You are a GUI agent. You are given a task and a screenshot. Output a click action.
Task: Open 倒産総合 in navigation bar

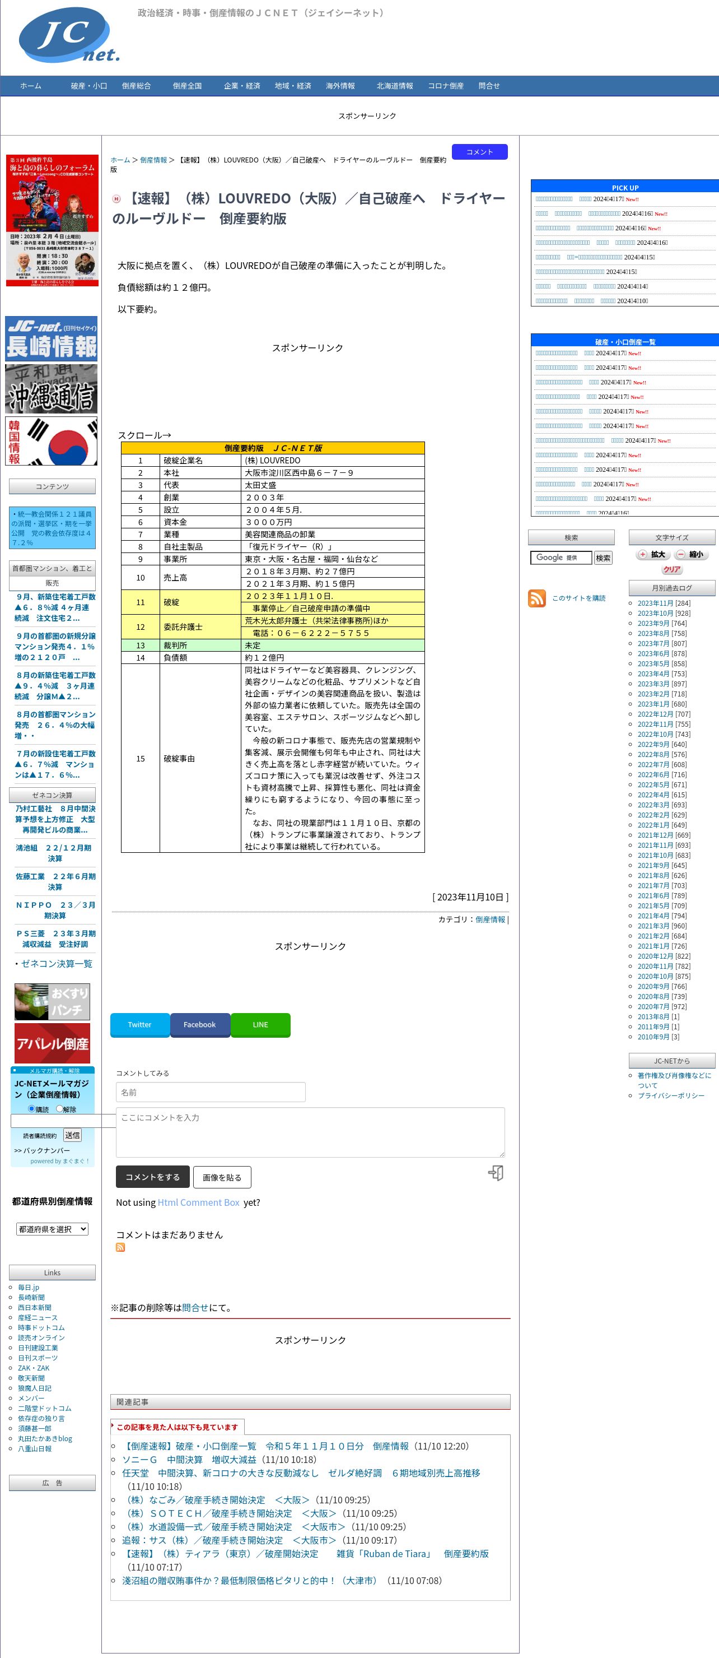136,86
